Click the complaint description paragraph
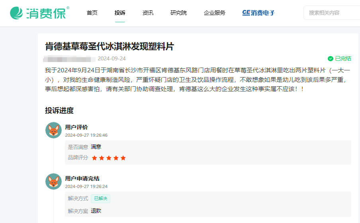This screenshot has width=360, height=223. click(198, 80)
